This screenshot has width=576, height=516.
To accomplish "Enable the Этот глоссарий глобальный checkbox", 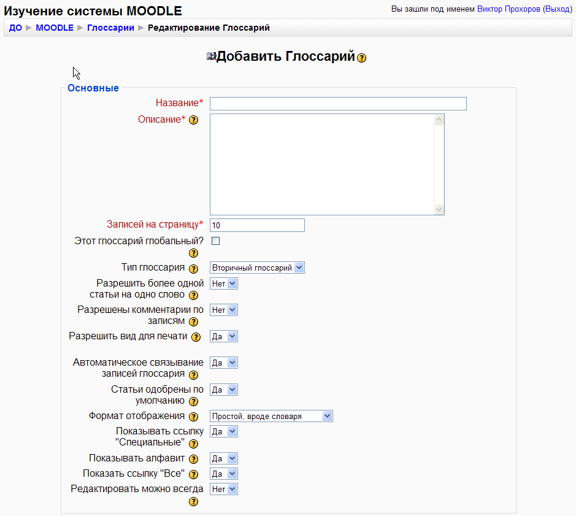I will point(215,241).
